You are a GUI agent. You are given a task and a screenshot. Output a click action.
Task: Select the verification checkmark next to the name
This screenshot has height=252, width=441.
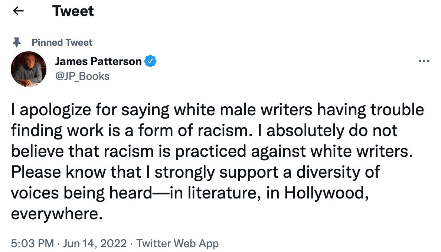click(x=151, y=61)
